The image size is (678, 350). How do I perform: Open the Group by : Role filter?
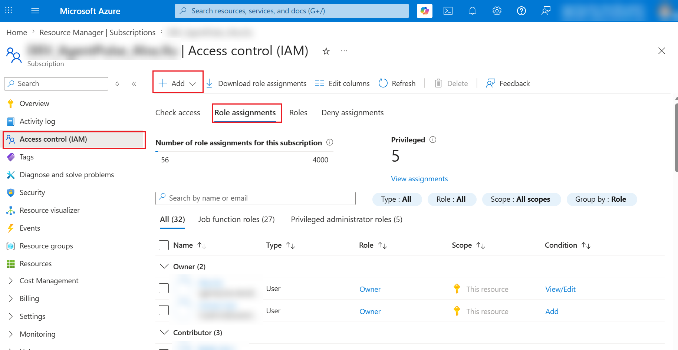602,199
